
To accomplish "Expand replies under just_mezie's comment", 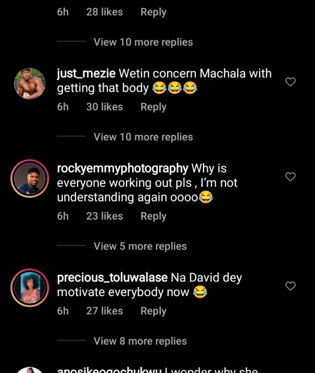I will coord(143,137).
